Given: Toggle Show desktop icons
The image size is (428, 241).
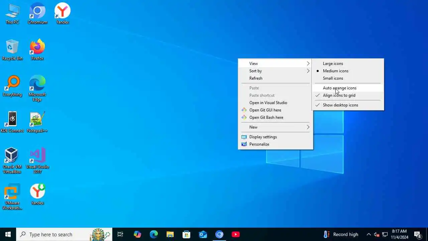Looking at the screenshot, I should (x=348, y=105).
